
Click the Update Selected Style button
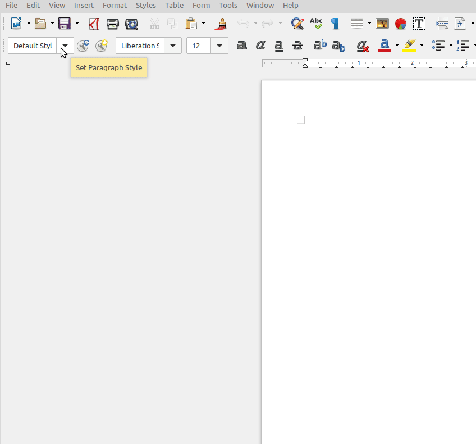click(x=83, y=46)
